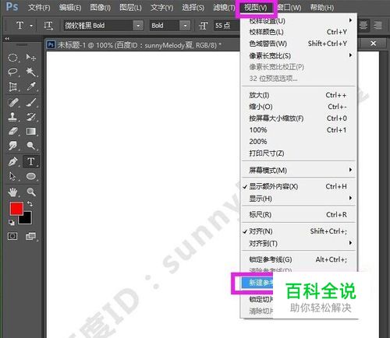
Task: Select the Ellipse shape tool
Action: point(31,176)
